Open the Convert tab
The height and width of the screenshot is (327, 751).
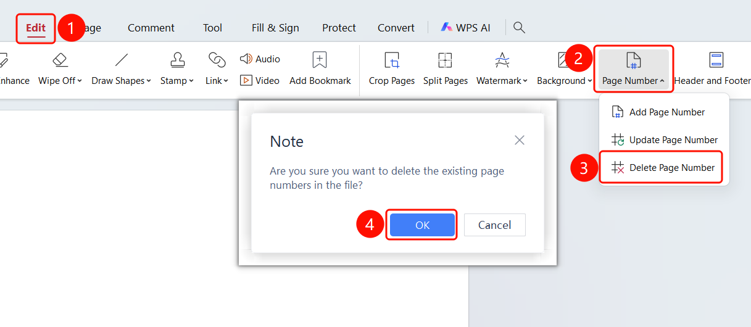(396, 28)
